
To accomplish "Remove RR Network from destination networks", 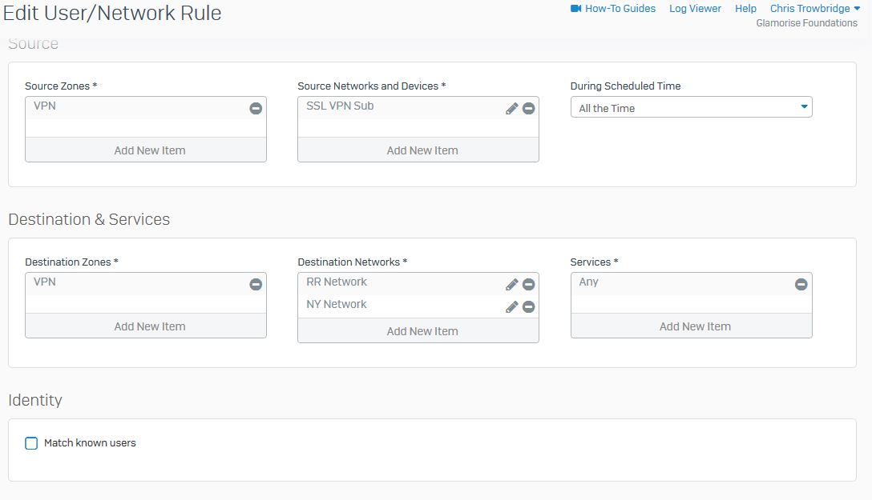I will point(528,284).
